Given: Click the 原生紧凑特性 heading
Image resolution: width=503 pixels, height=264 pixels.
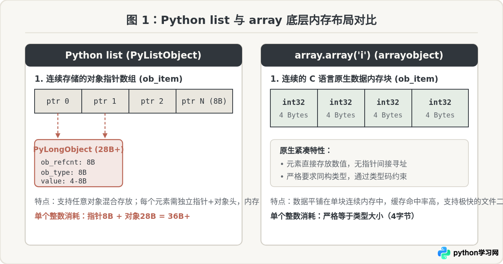Looking at the screenshot, I should (x=305, y=150).
